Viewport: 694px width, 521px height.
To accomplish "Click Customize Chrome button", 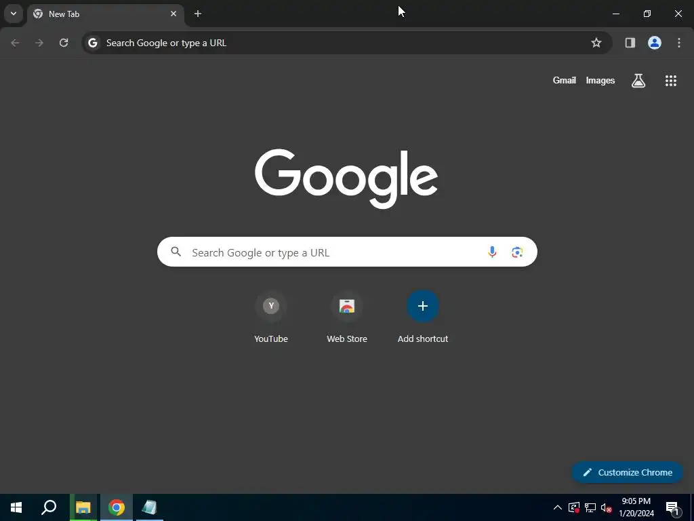I will (x=627, y=473).
